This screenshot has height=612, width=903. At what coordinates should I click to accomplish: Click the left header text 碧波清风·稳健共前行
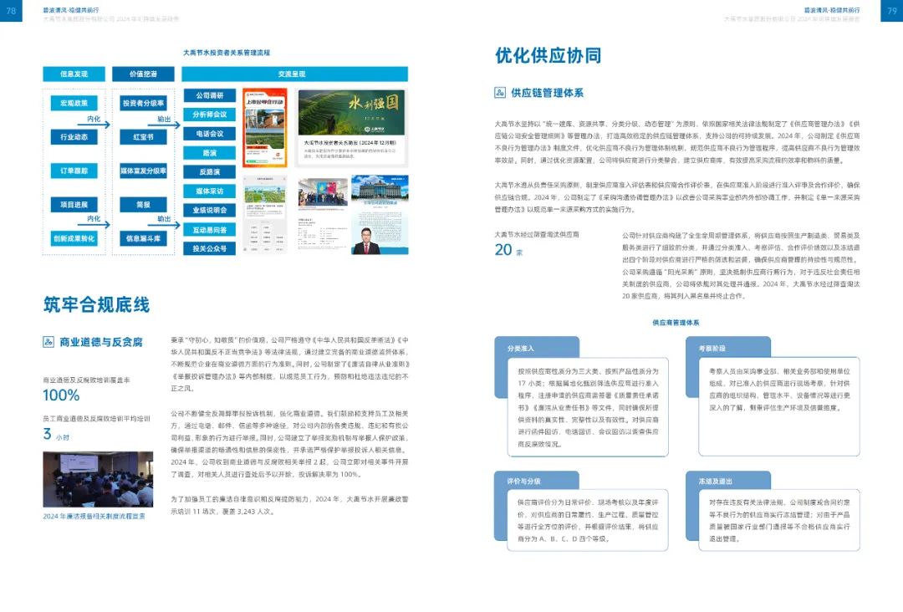pos(71,10)
